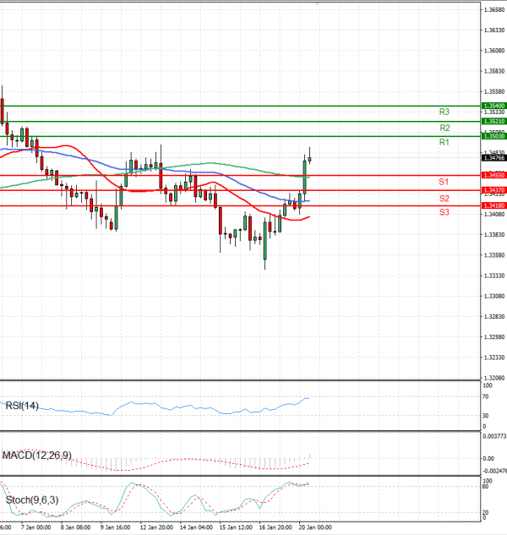Select the R2 resistance label
Image resolution: width=507 pixels, height=535 pixels.
pyautogui.click(x=444, y=128)
